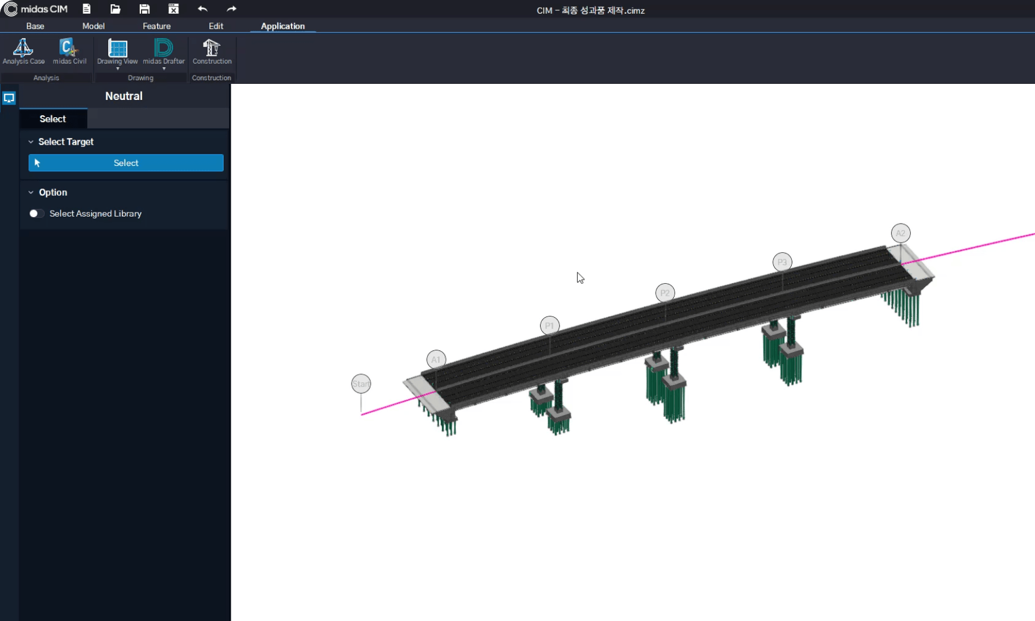Switch to the Feature ribbon tab
This screenshot has height=621, width=1035.
click(156, 26)
